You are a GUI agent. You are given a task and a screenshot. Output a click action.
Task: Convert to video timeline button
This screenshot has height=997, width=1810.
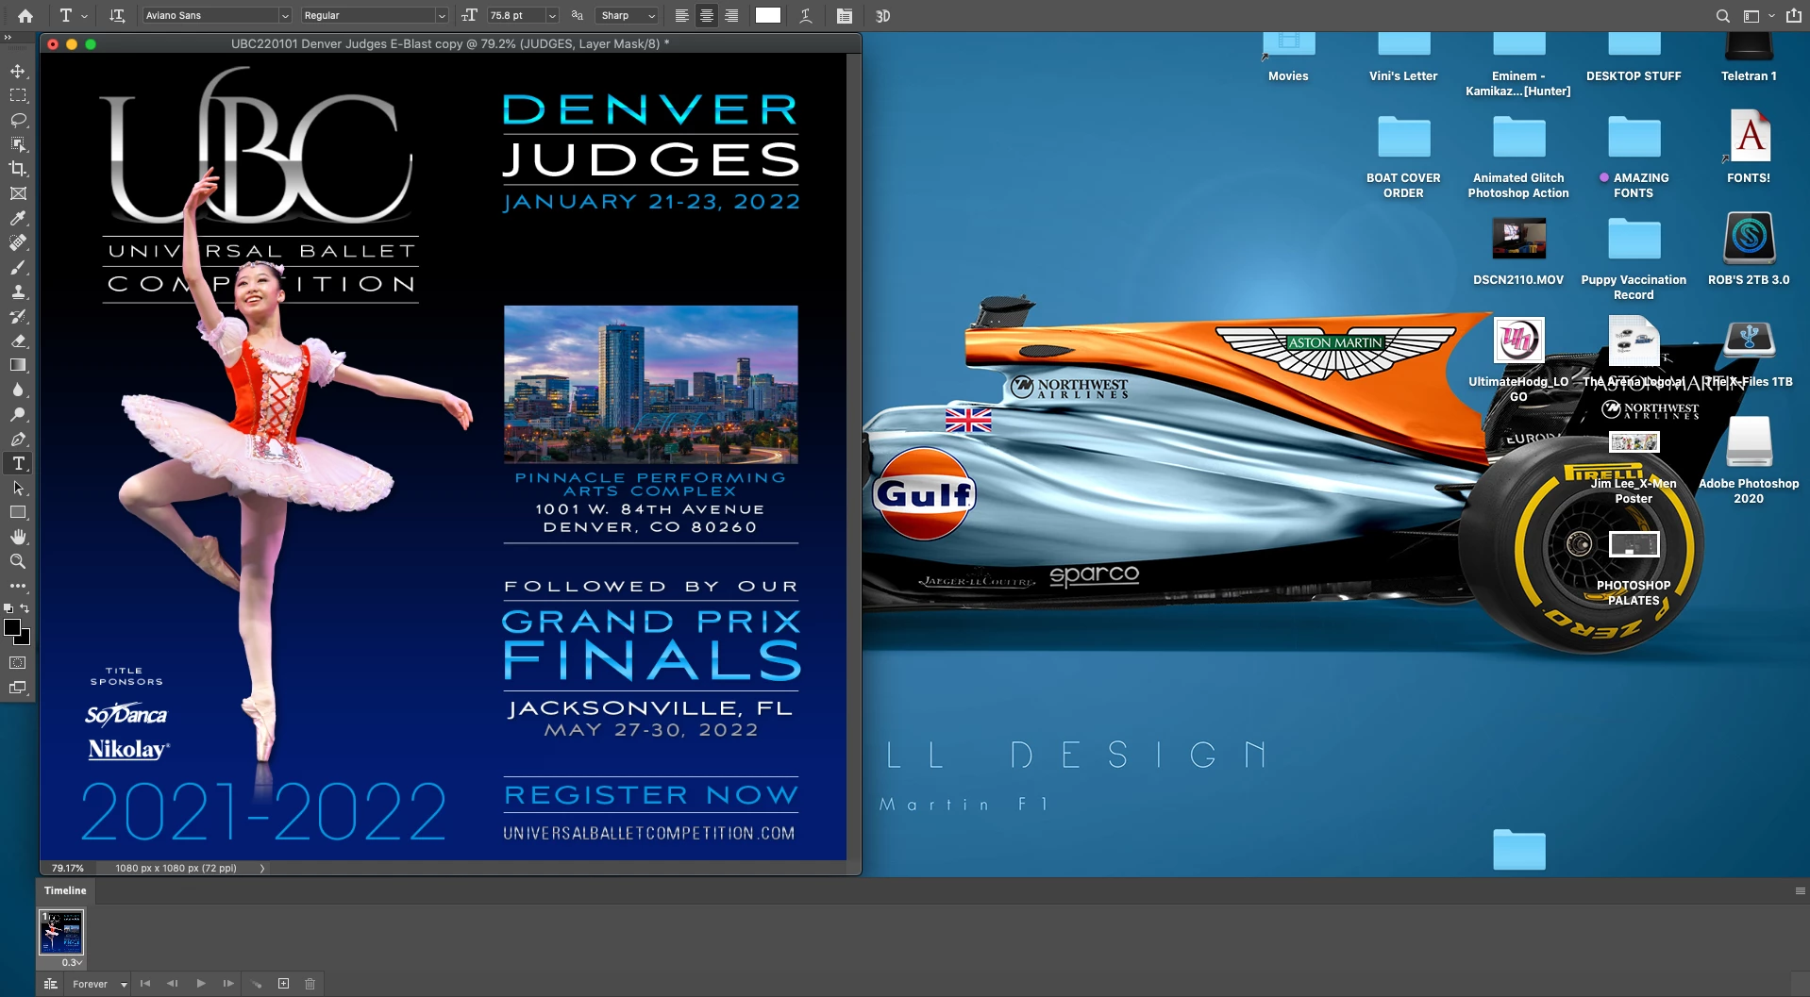point(51,984)
